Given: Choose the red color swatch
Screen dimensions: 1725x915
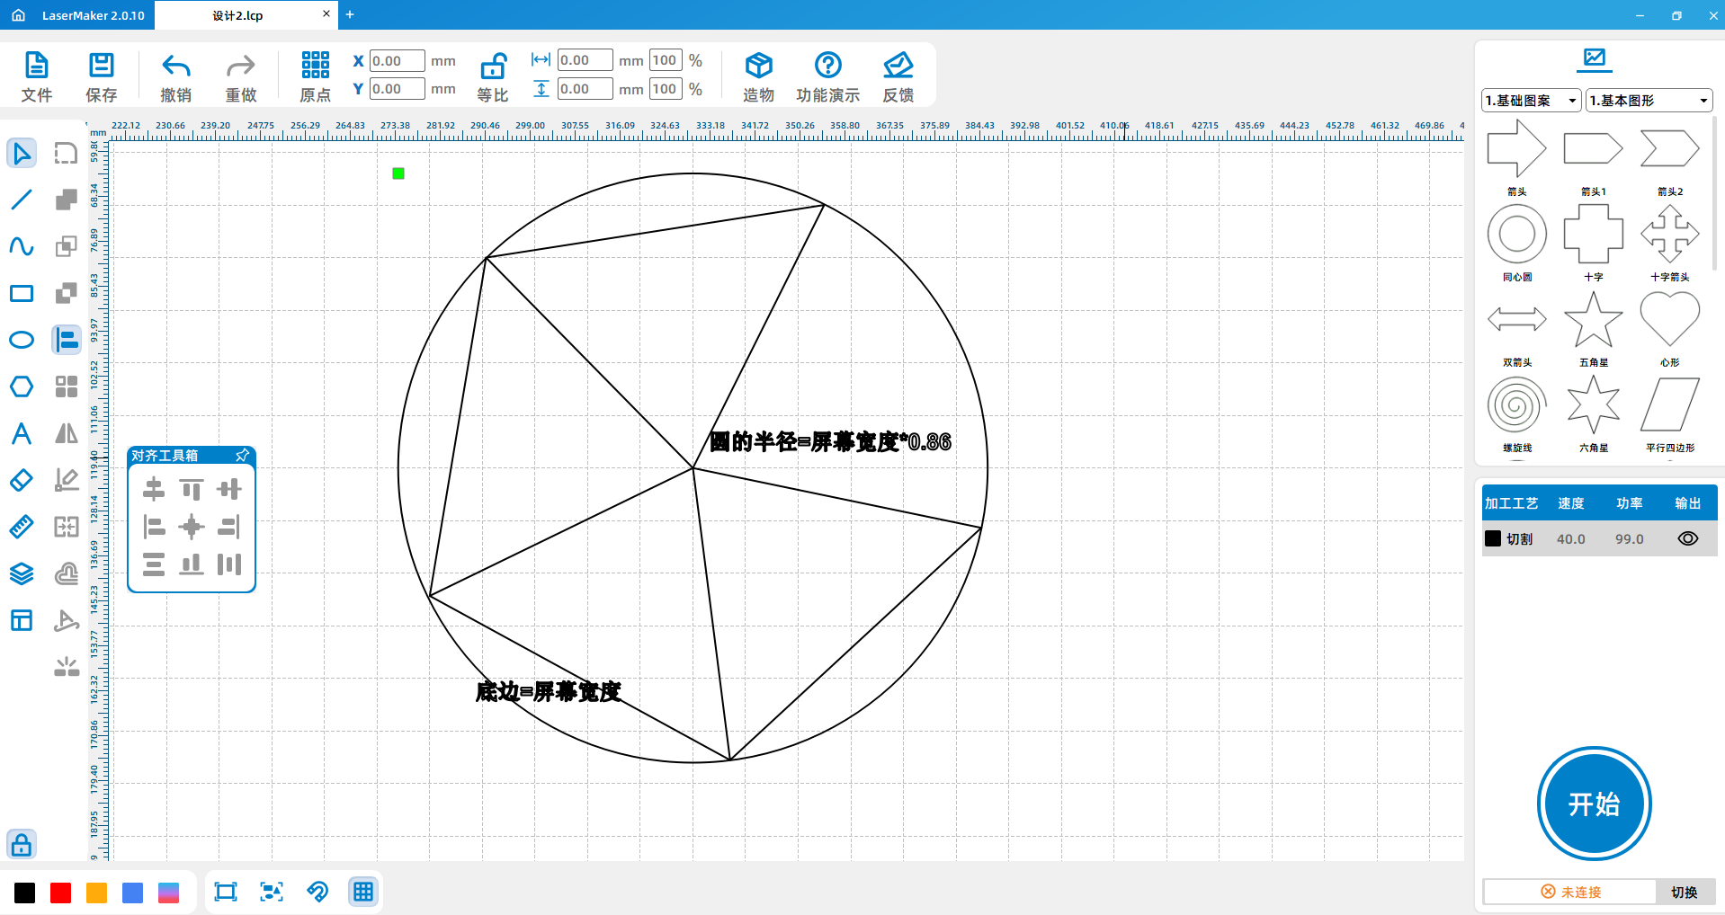Looking at the screenshot, I should pos(61,893).
